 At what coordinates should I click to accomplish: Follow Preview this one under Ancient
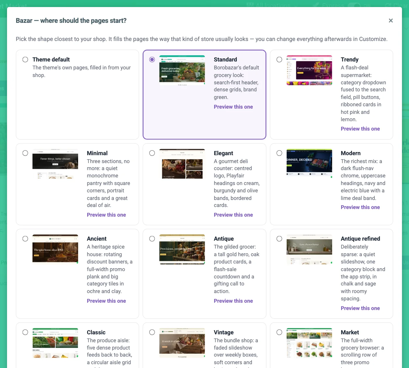pyautogui.click(x=106, y=301)
